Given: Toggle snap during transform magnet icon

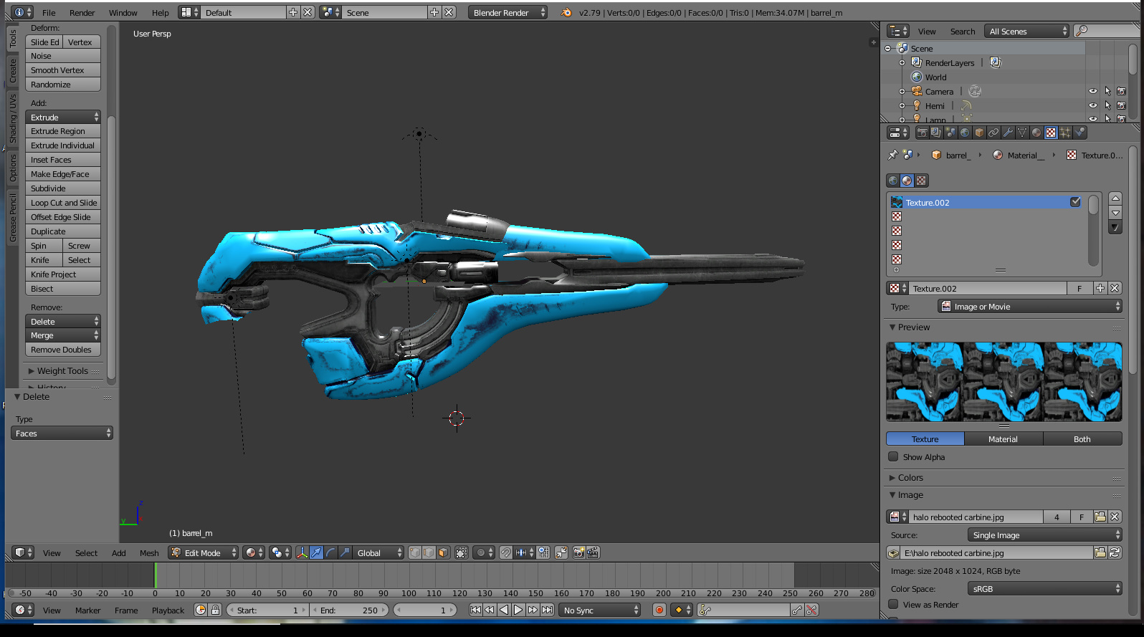Looking at the screenshot, I should tap(506, 552).
